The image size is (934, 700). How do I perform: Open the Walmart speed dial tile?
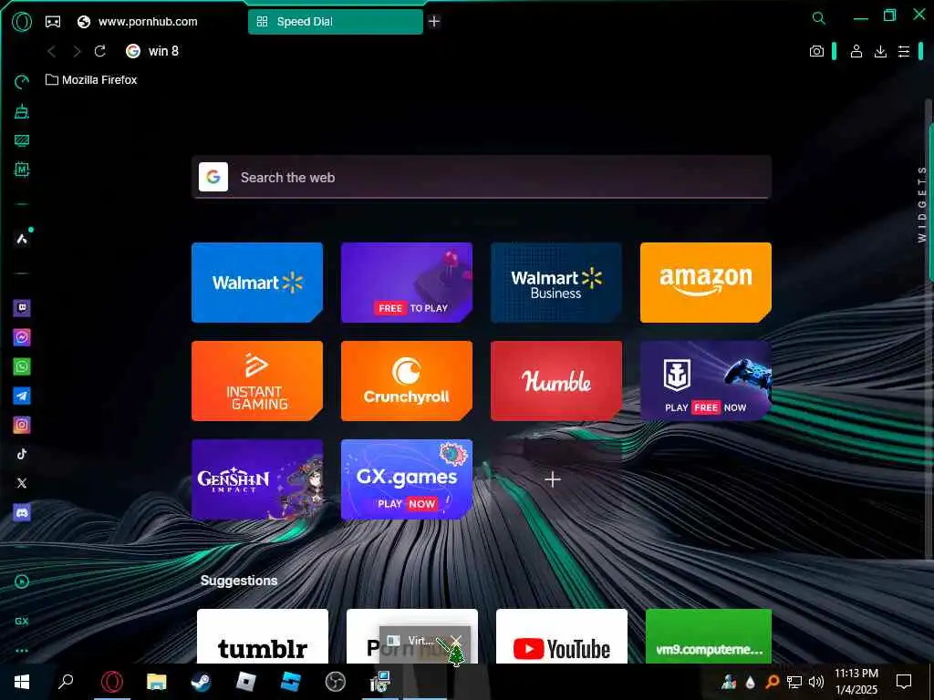coord(257,283)
